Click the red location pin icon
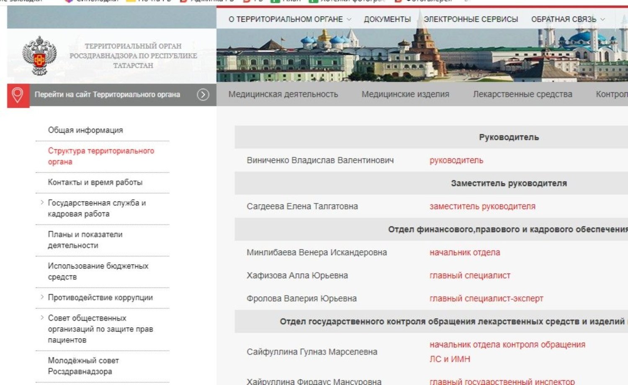The width and height of the screenshot is (628, 385). click(x=18, y=95)
